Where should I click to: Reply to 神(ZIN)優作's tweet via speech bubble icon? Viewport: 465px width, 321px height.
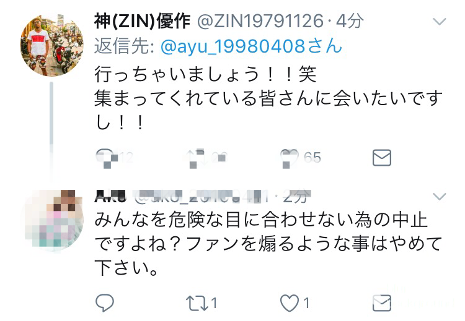coord(105,157)
